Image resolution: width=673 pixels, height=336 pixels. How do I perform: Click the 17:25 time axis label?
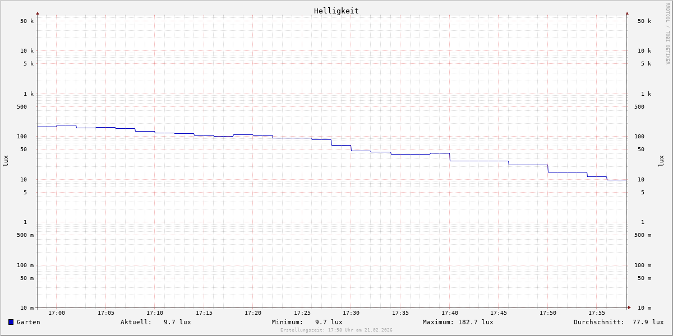[302, 312]
